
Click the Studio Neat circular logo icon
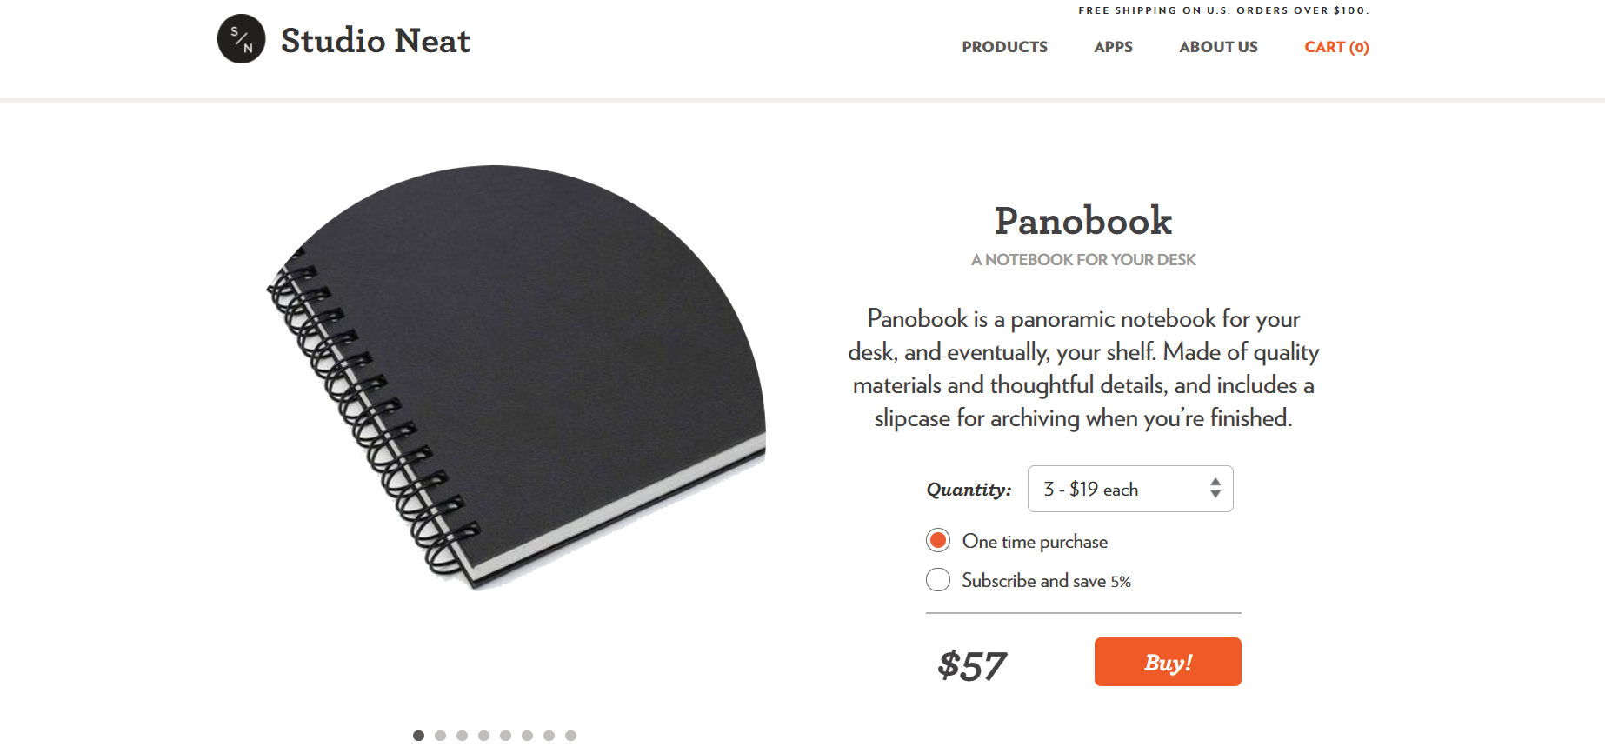[x=241, y=39]
